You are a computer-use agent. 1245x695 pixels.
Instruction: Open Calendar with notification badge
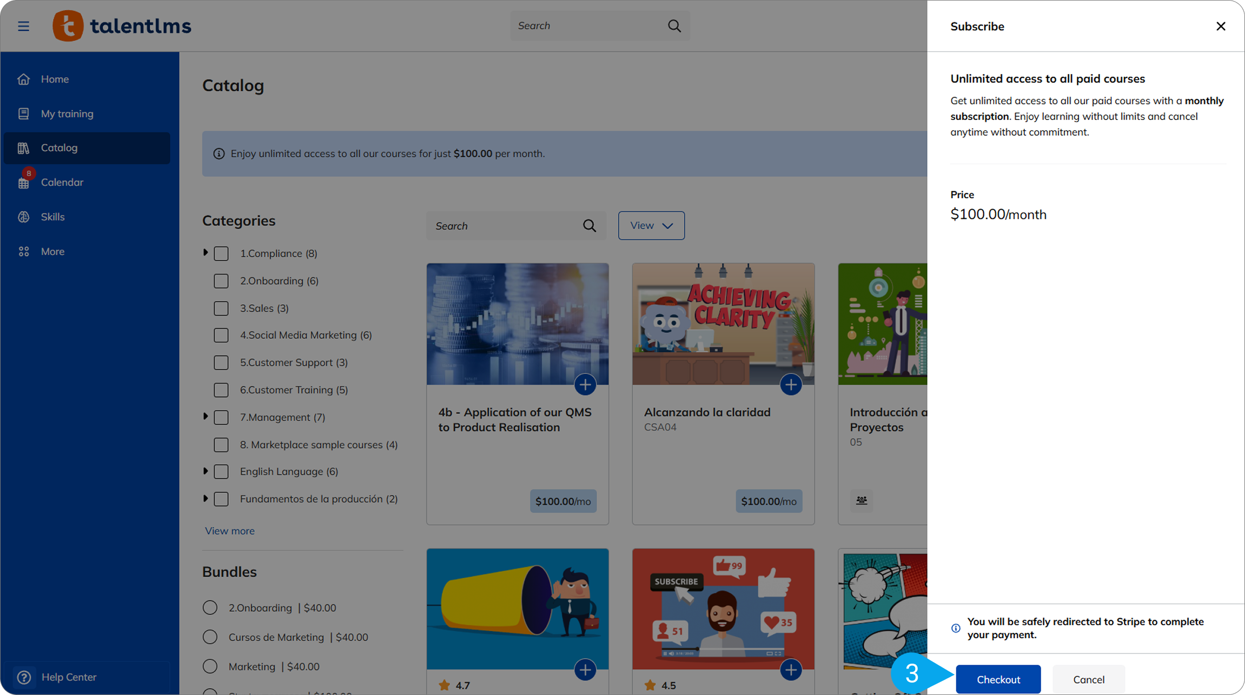62,183
